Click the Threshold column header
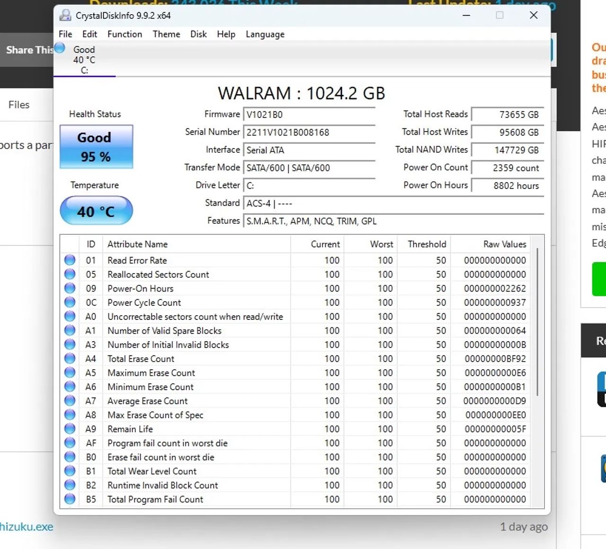The image size is (606, 549). 424,244
